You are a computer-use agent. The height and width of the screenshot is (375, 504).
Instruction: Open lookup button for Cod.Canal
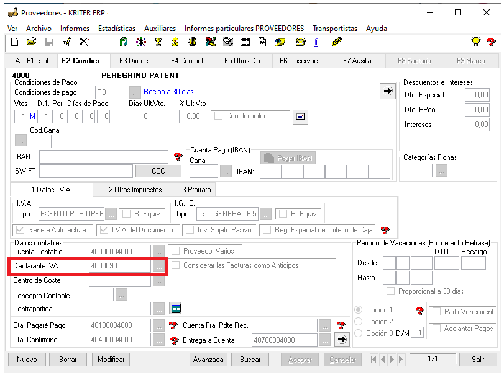click(x=21, y=140)
